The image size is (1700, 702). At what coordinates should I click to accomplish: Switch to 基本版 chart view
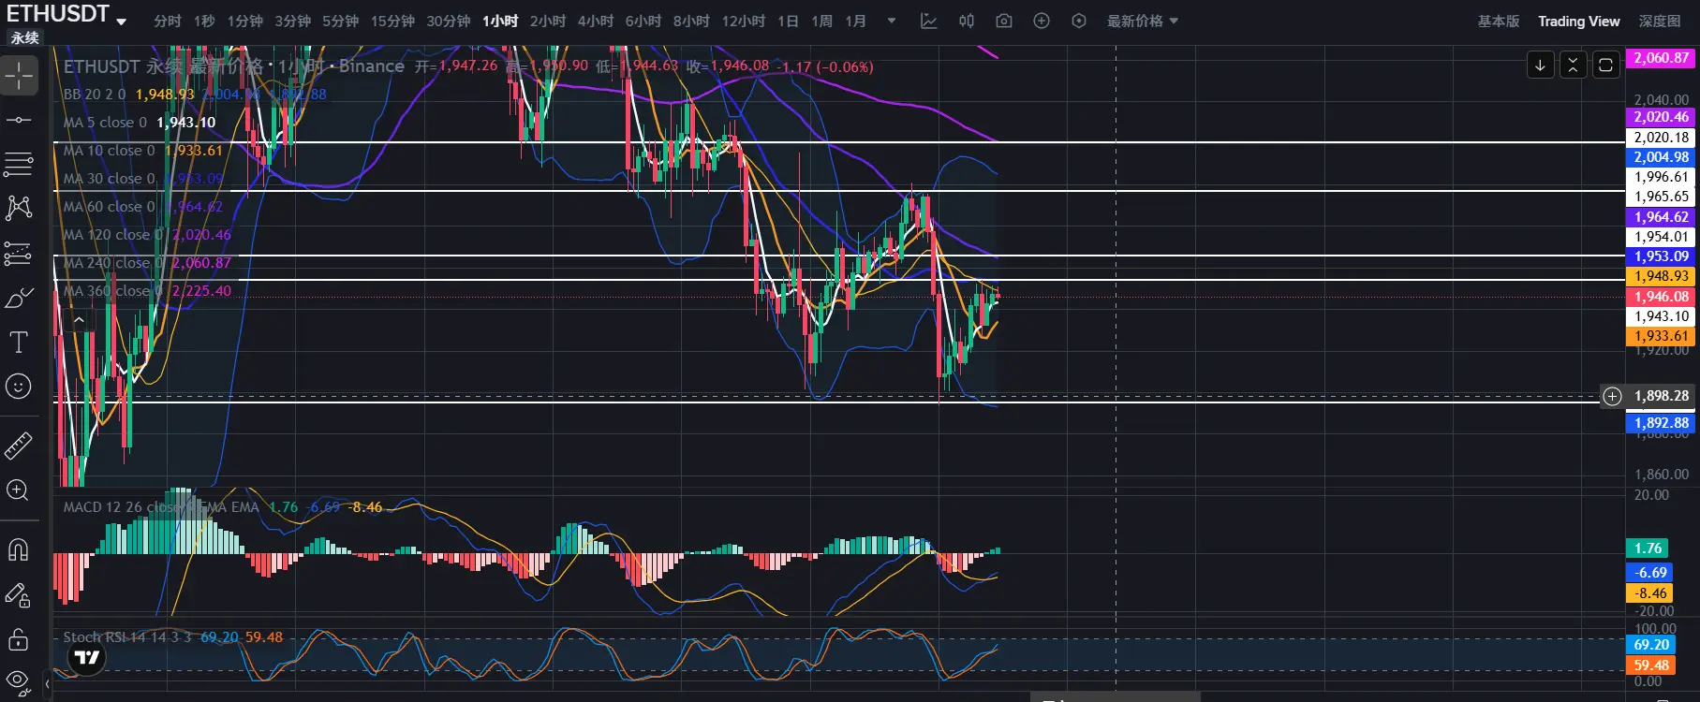pyautogui.click(x=1499, y=21)
